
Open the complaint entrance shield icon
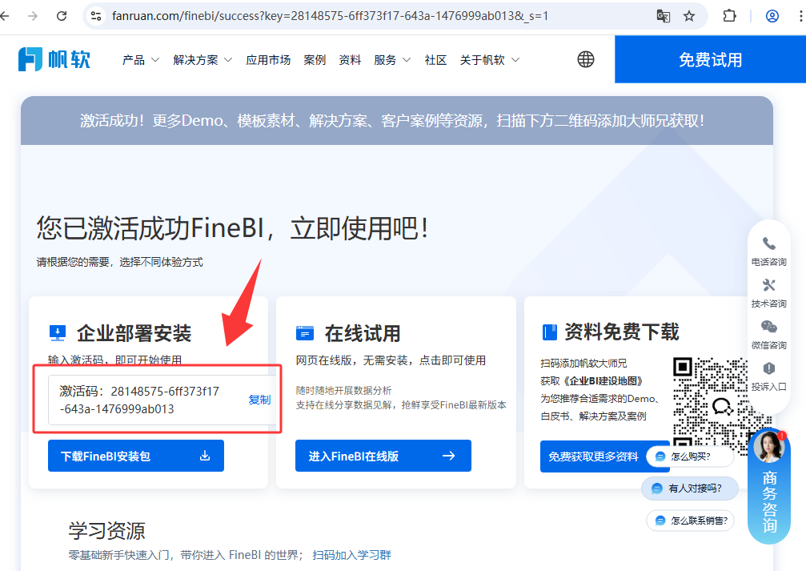pyautogui.click(x=769, y=368)
